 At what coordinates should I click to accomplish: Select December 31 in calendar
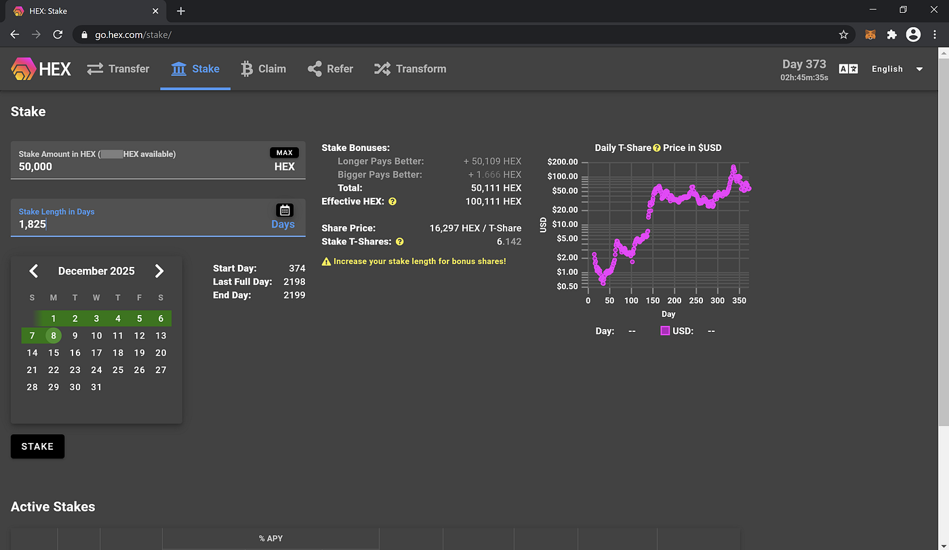point(96,387)
